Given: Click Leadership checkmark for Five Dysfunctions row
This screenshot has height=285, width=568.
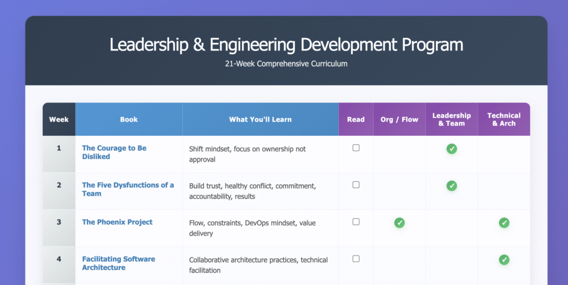Looking at the screenshot, I should [x=452, y=186].
